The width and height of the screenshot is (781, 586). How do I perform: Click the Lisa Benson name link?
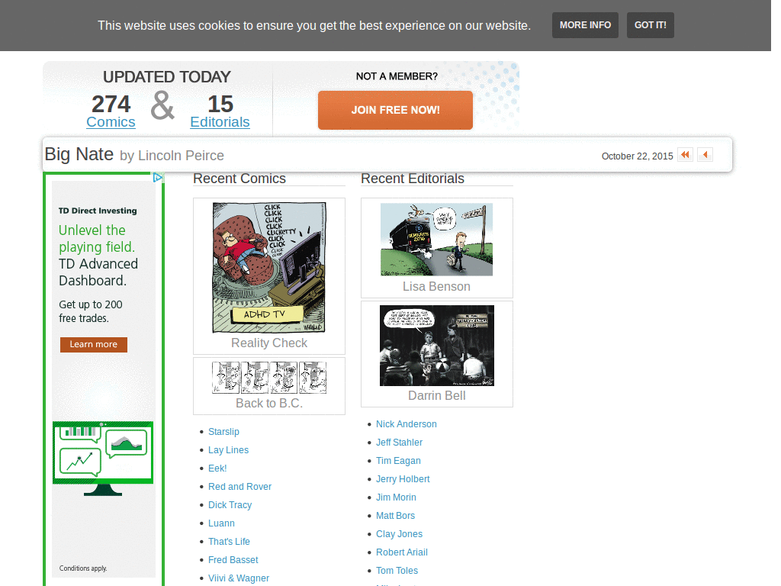point(437,287)
